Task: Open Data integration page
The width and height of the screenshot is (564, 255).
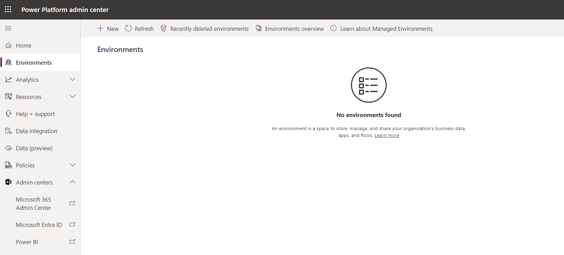Action: tap(40, 131)
